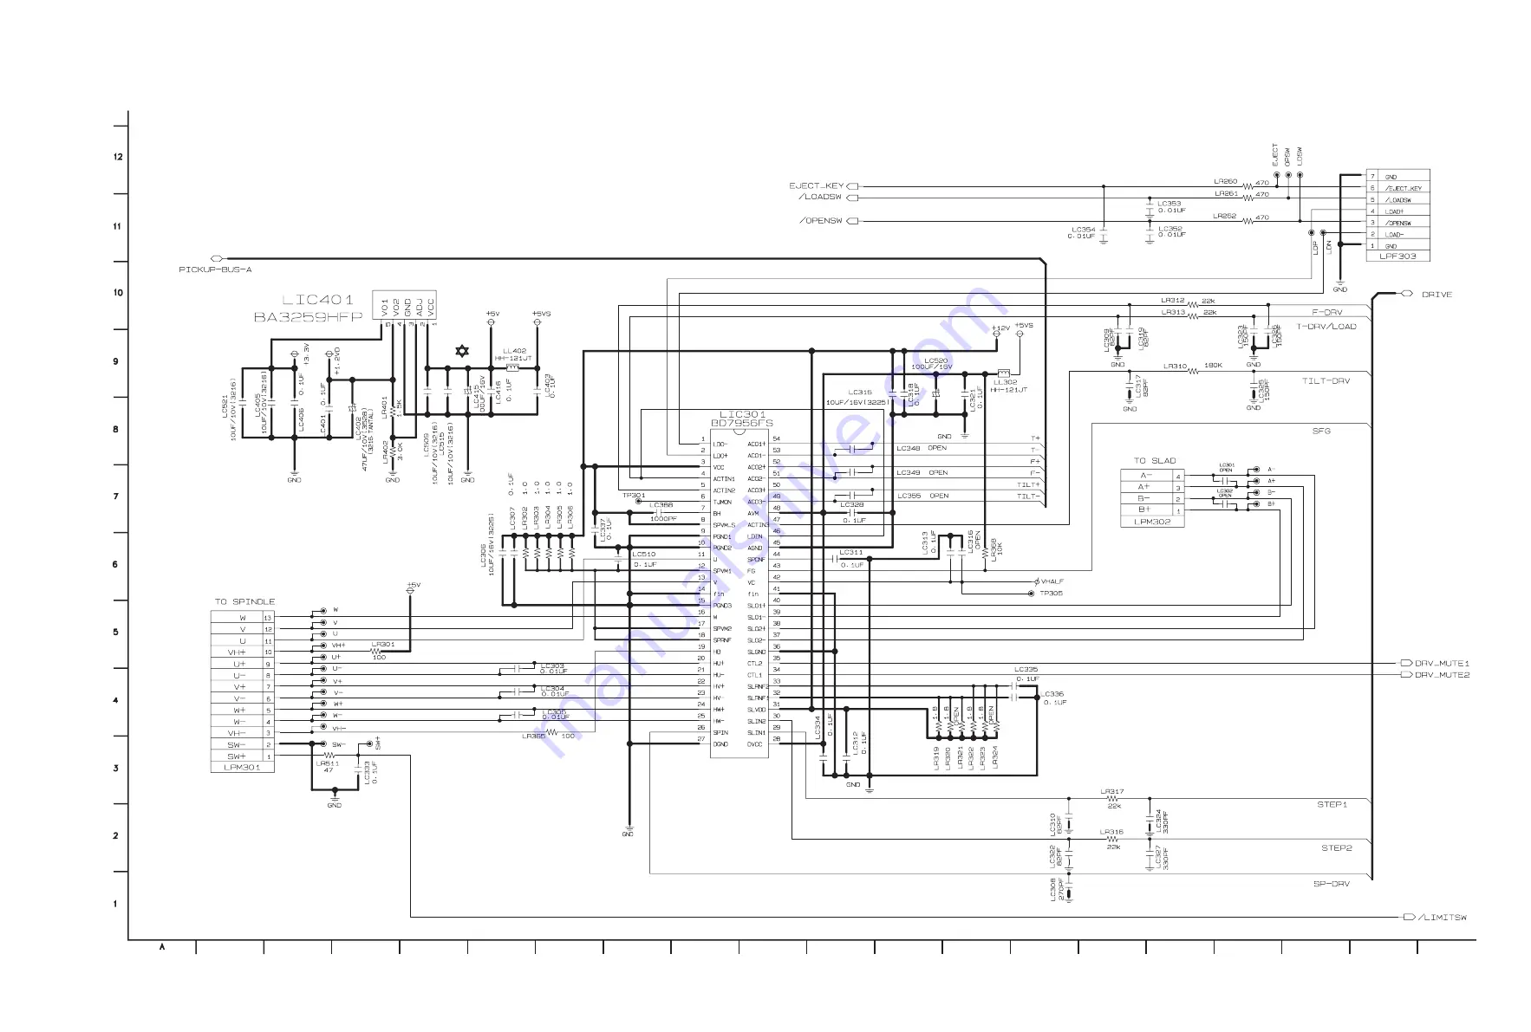Click the TP301 test point label
1531x1032 pixels.
634,496
